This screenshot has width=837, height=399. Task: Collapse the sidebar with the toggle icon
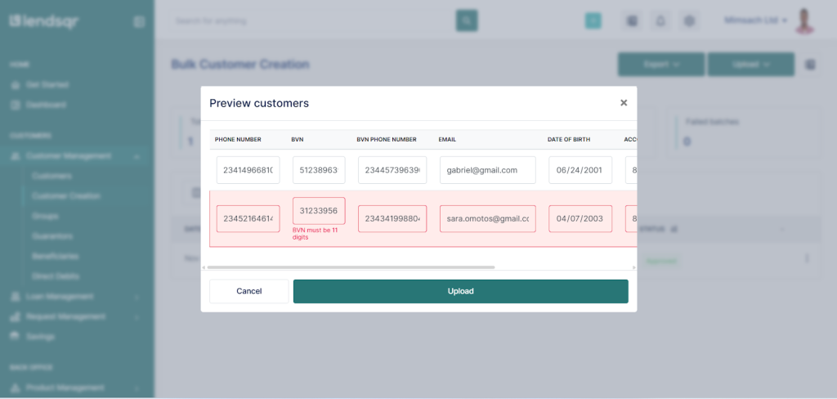[139, 22]
